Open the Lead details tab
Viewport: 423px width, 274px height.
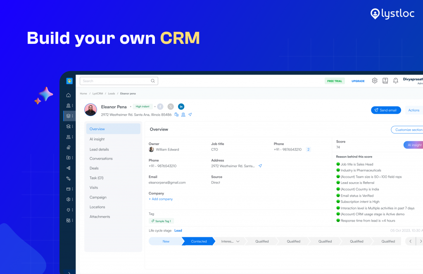(99, 149)
